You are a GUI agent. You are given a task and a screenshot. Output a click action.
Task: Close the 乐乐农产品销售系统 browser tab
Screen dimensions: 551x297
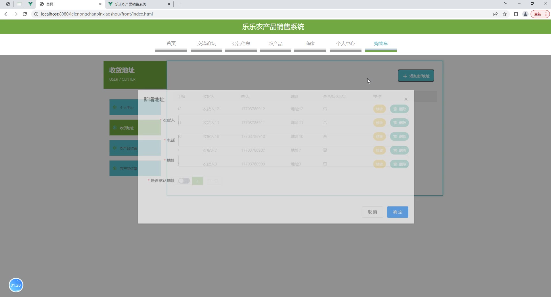[169, 4]
